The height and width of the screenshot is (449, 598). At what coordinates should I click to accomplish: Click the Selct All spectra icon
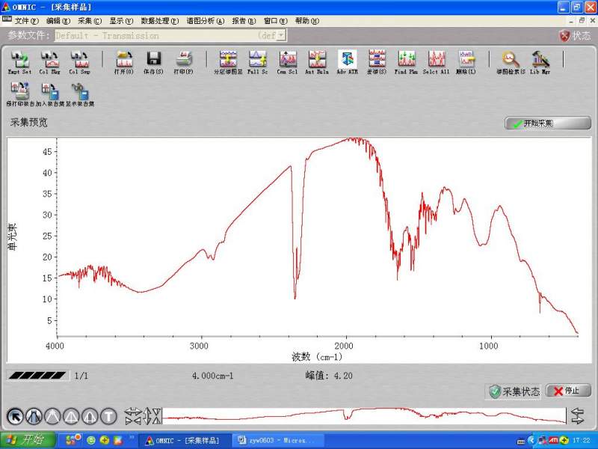437,62
